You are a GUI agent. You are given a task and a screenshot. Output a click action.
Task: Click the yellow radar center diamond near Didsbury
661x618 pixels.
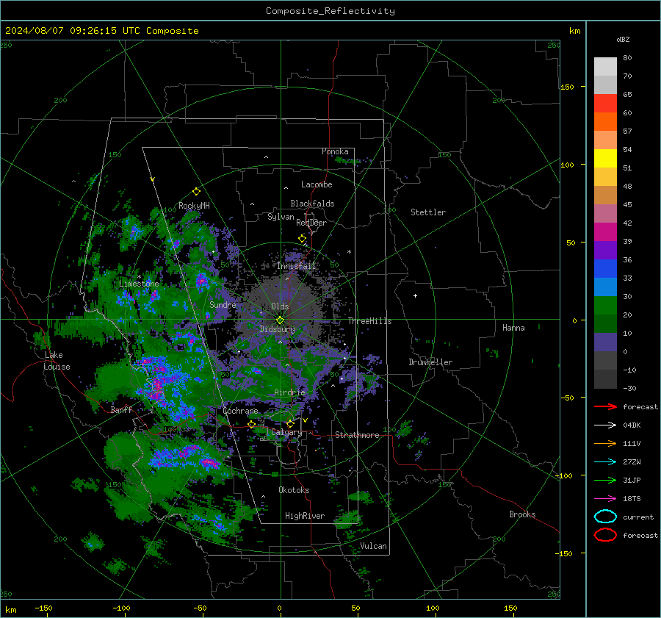tap(281, 320)
